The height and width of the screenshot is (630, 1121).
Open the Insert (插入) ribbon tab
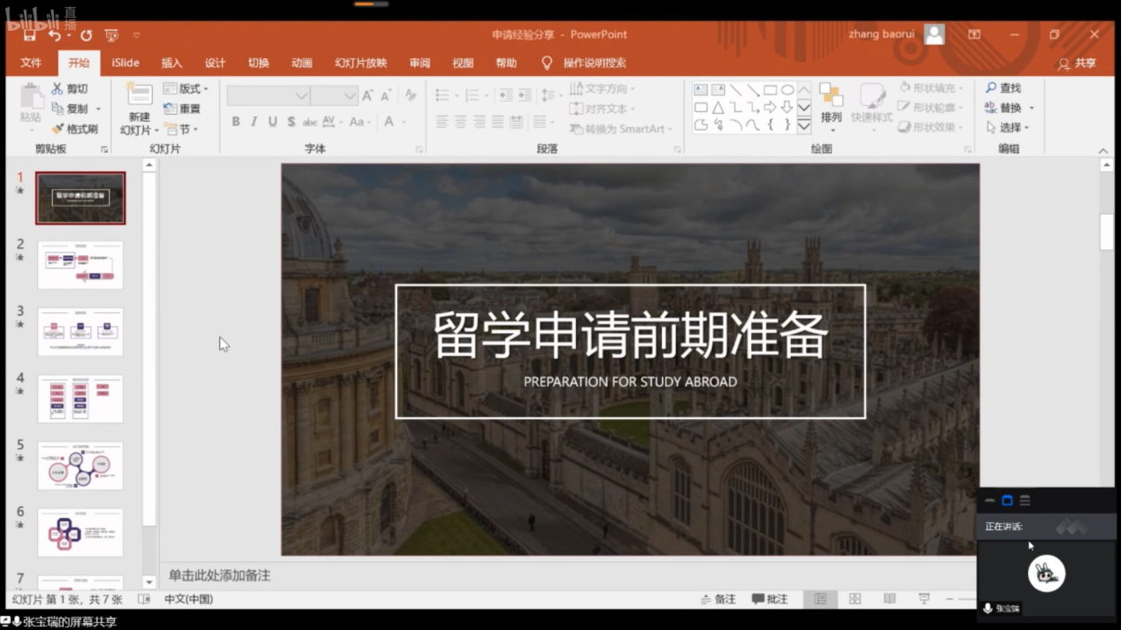pyautogui.click(x=172, y=64)
